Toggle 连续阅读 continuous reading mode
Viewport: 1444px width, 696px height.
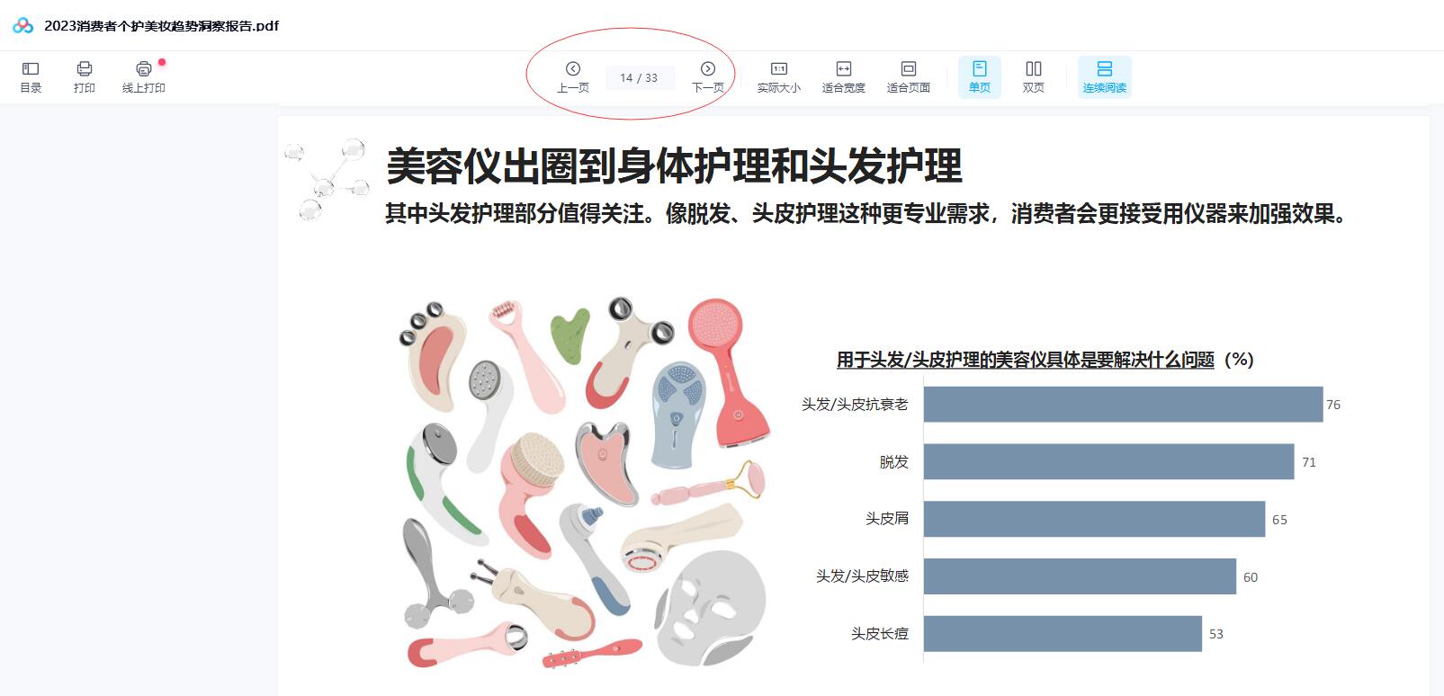point(1105,76)
